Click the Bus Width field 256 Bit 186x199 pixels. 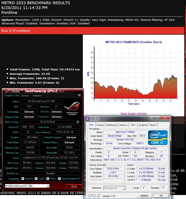(69, 148)
